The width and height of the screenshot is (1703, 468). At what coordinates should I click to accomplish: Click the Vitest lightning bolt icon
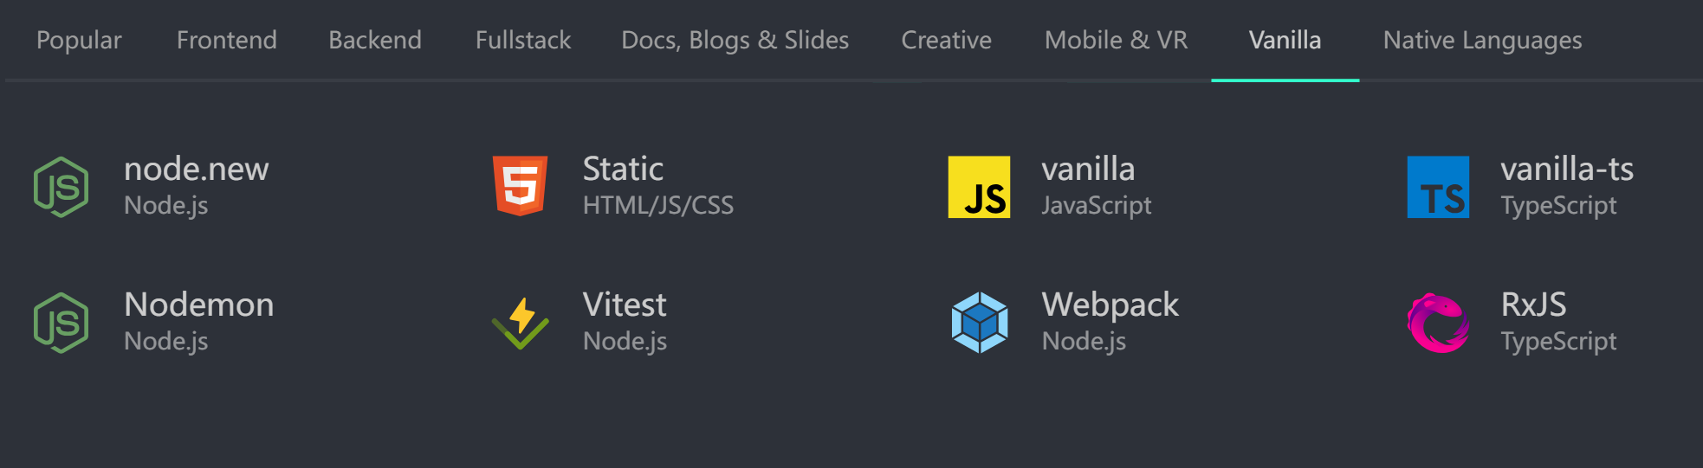(x=520, y=323)
